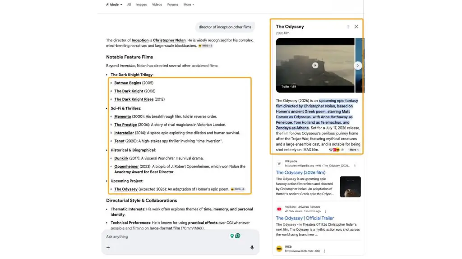Open options for the Wikipedia result
Image resolution: width=462 pixels, height=259 pixels.
[x=355, y=165]
